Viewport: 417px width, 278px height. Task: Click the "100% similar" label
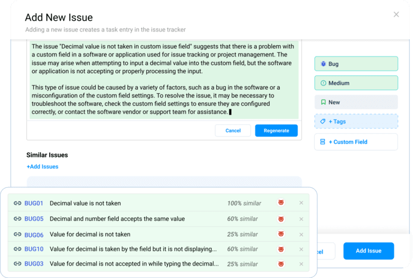[244, 204]
